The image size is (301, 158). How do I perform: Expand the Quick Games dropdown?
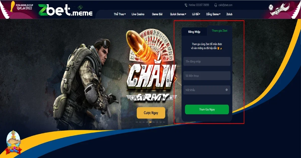pyautogui.click(x=178, y=14)
